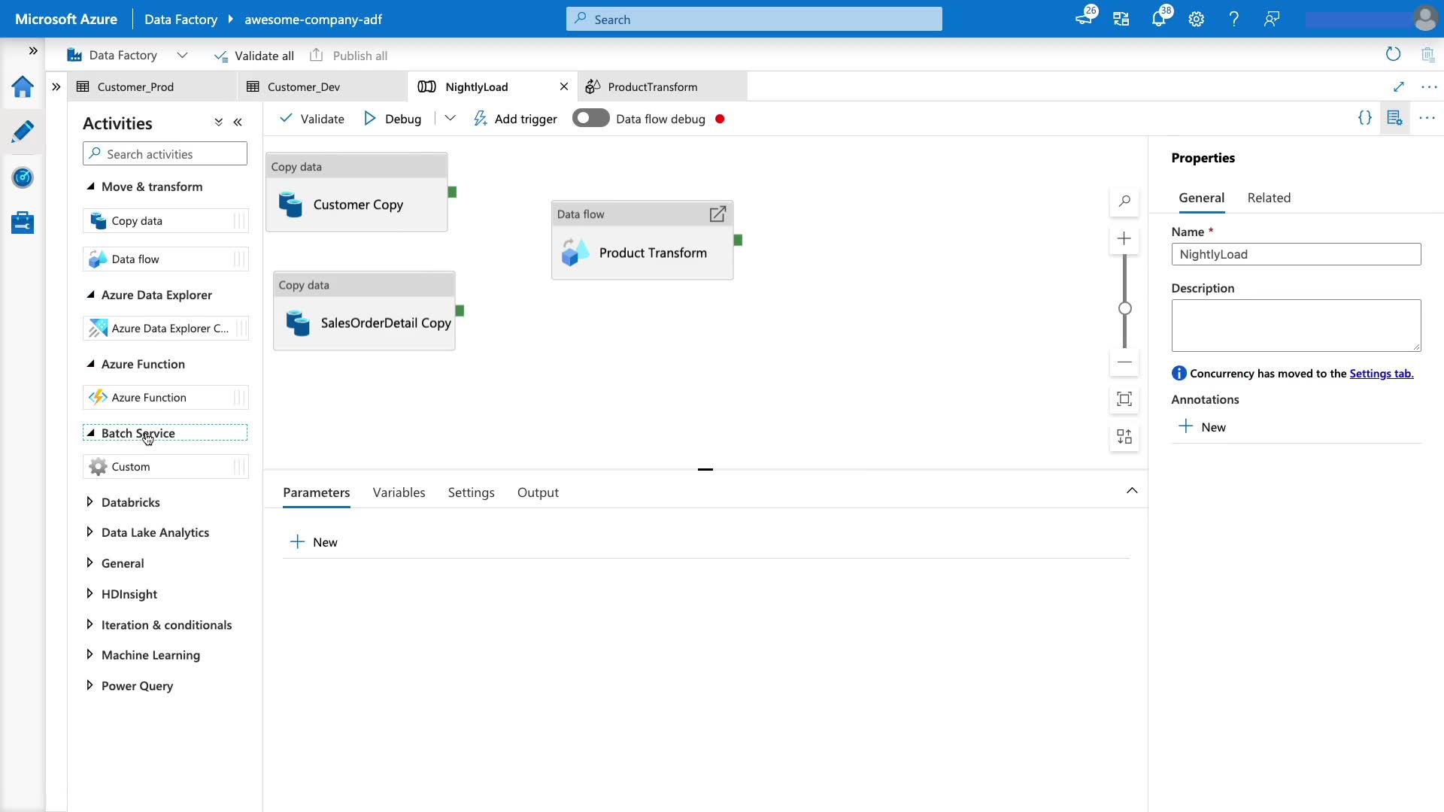
Task: Open the Manage toolbox icon in sidebar
Action: coord(23,223)
